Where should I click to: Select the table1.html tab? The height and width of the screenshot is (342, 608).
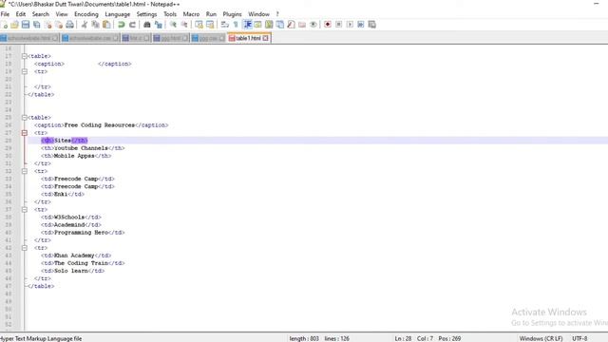pos(248,38)
